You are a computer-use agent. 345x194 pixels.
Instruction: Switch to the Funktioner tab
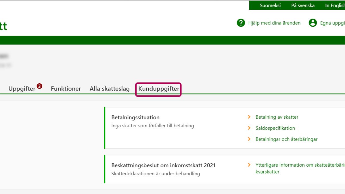click(x=66, y=89)
